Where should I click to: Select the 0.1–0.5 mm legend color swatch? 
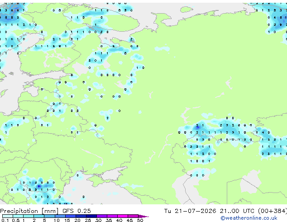click(x=8, y=216)
